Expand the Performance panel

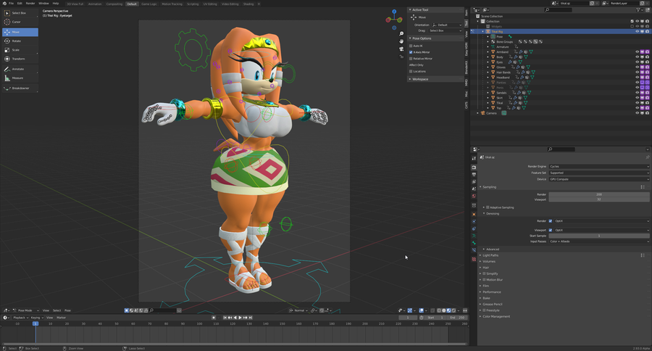pyautogui.click(x=491, y=292)
